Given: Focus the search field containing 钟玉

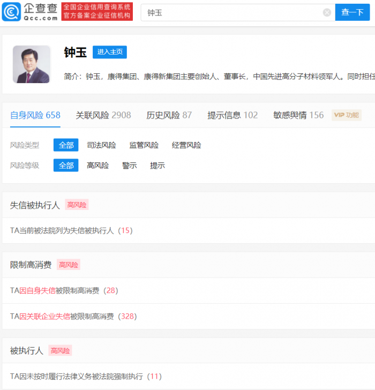Looking at the screenshot, I should pos(233,12).
